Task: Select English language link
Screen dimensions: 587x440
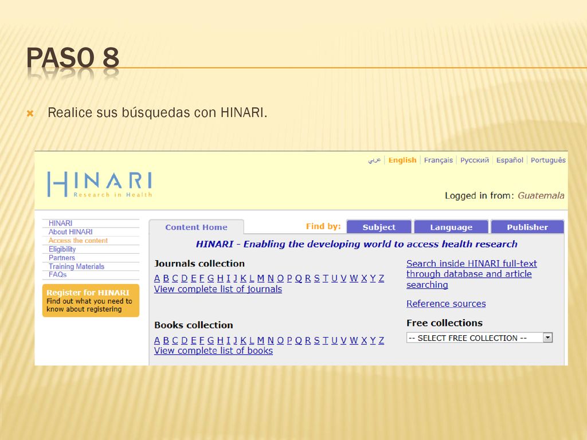Action: pos(402,160)
